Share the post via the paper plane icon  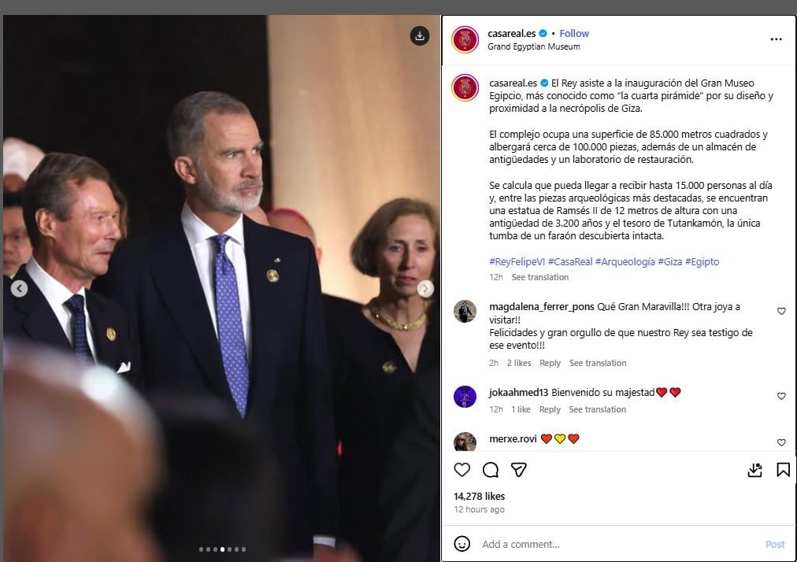tap(518, 470)
